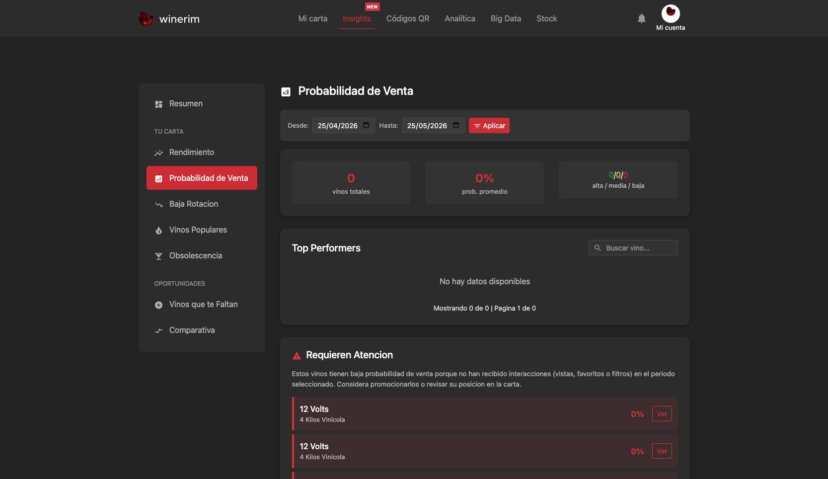Click the winerim brand name

pos(179,19)
